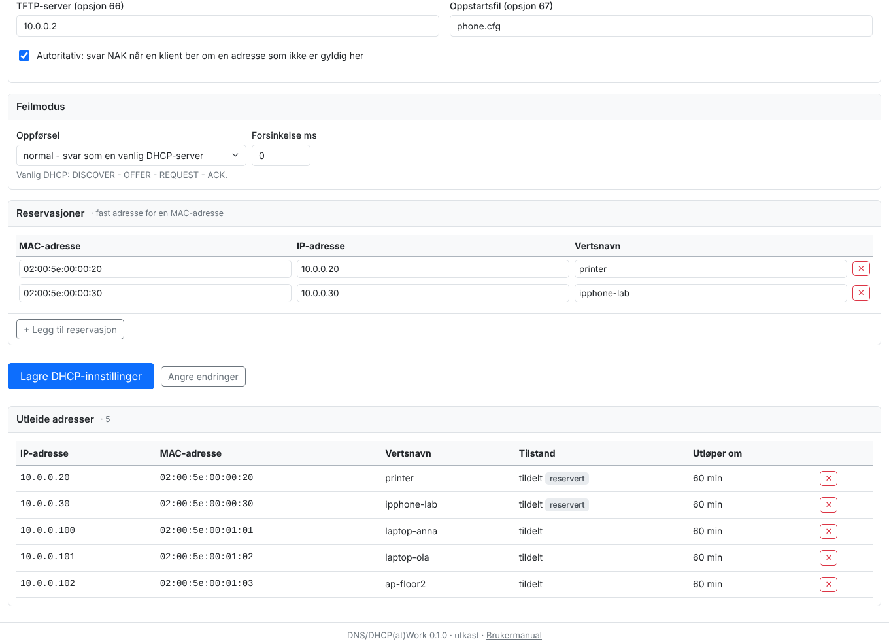Click the Utleide adresser heading

[x=55, y=419]
